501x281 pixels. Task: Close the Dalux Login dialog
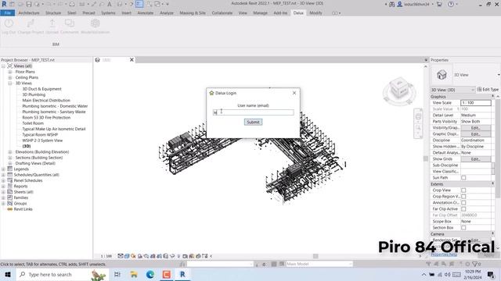294,93
